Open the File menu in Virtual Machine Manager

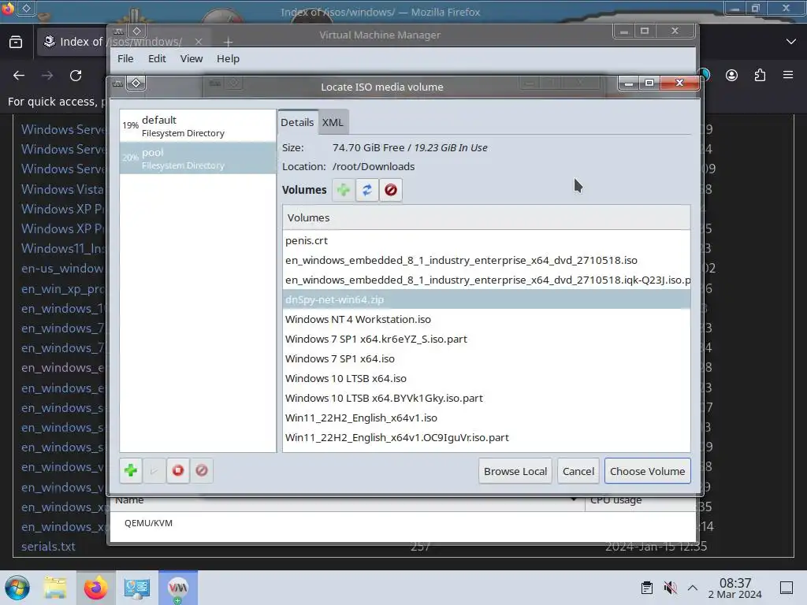125,58
